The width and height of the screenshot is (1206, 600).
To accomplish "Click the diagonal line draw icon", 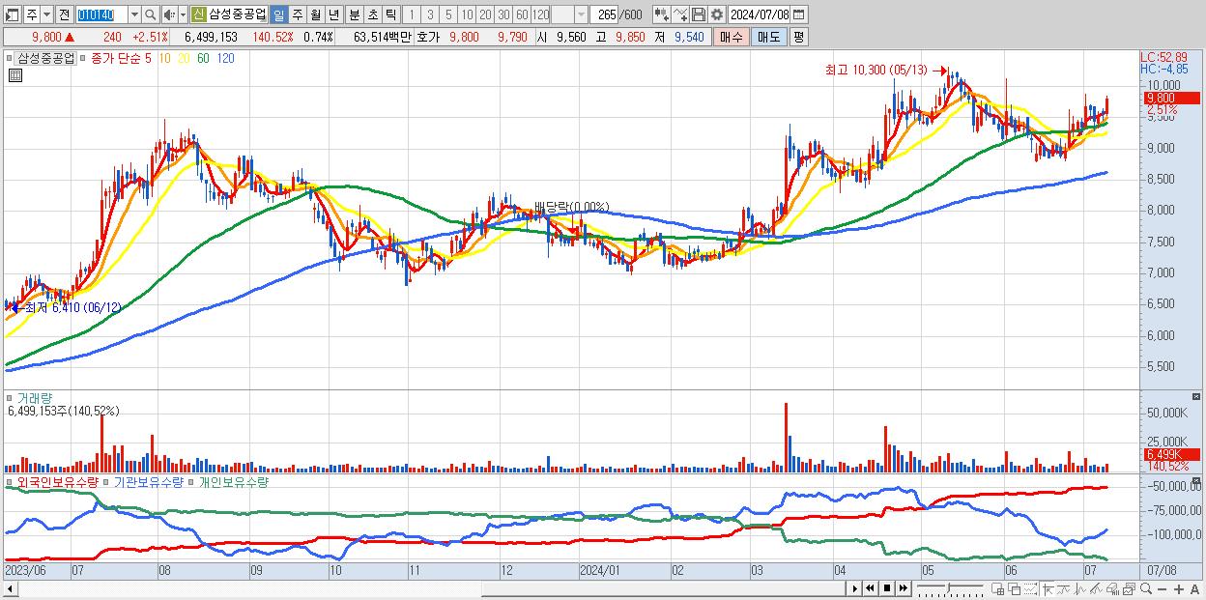I will coord(1096,589).
